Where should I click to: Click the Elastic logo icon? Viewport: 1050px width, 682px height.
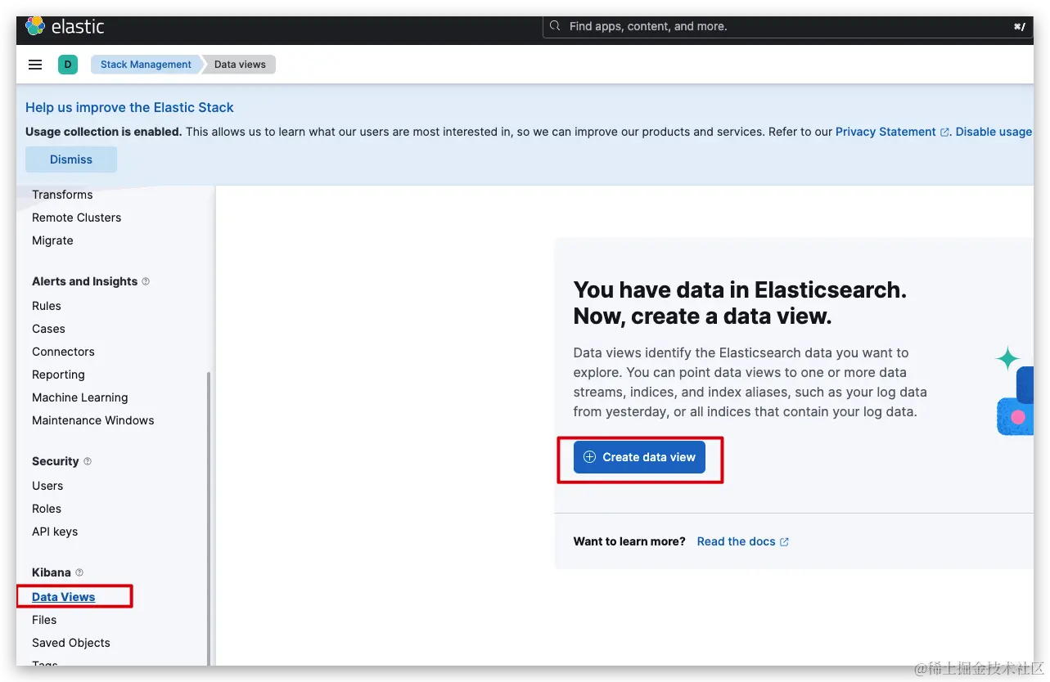pyautogui.click(x=35, y=26)
